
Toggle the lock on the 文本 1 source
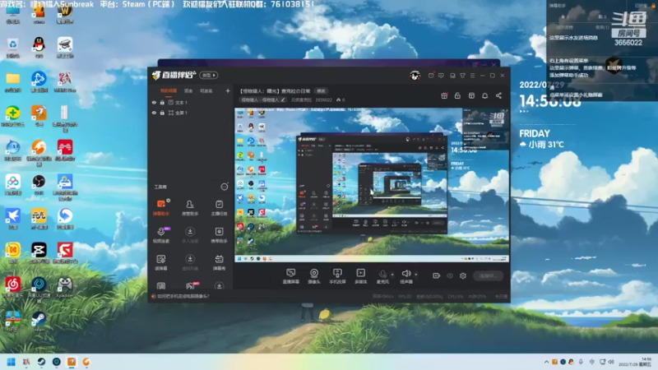pyautogui.click(x=162, y=102)
